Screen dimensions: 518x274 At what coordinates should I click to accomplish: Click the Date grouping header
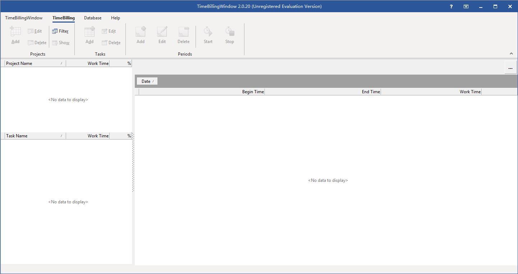(147, 81)
